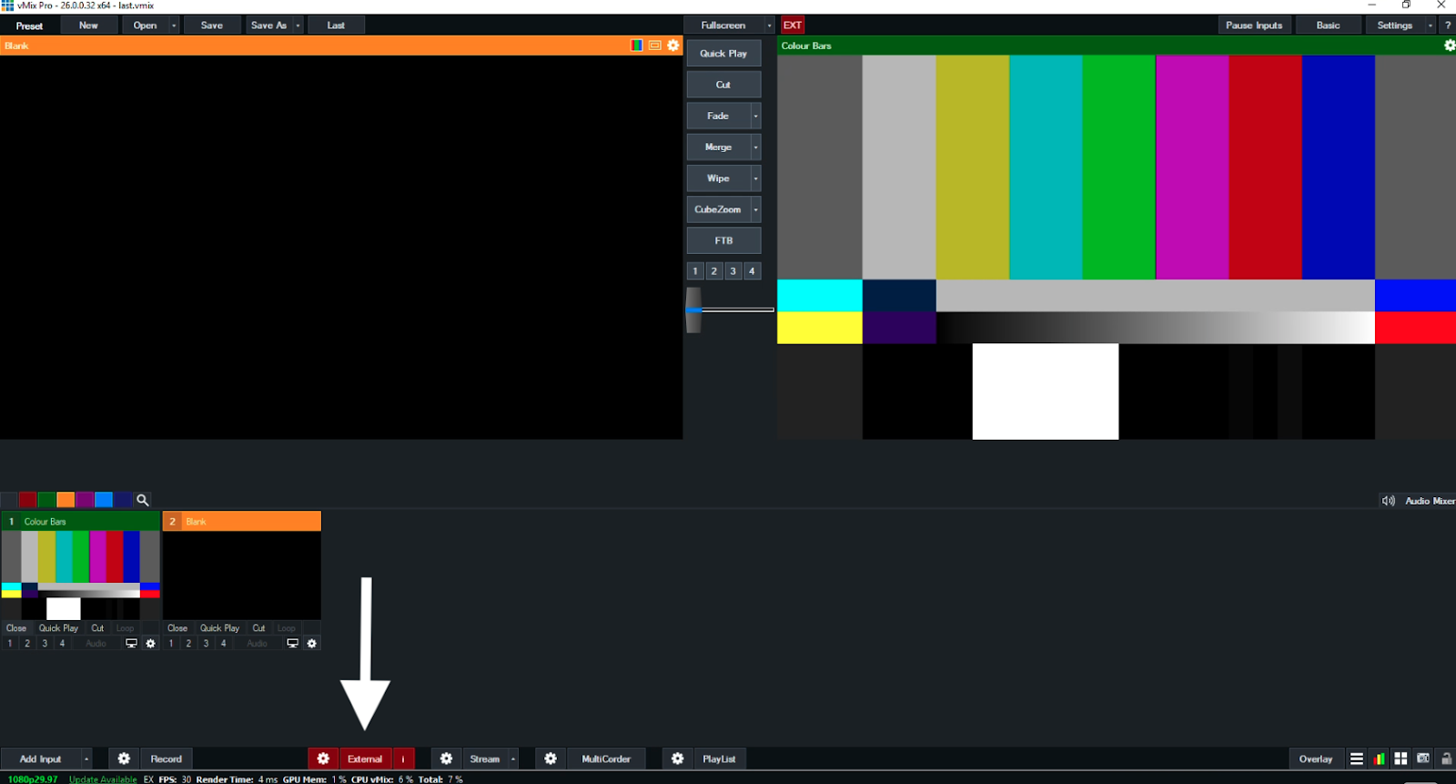Image resolution: width=1456 pixels, height=784 pixels.
Task: Toggle overlay 3 under the FTB button
Action: tap(733, 270)
